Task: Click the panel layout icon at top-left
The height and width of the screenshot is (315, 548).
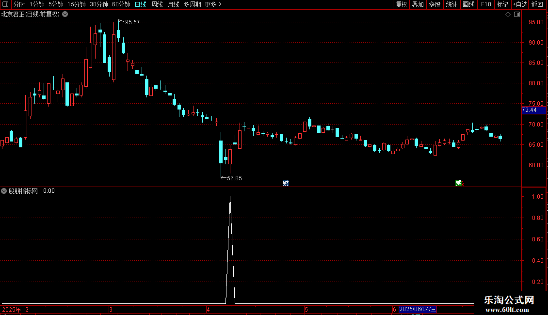Action: [x=5, y=4]
